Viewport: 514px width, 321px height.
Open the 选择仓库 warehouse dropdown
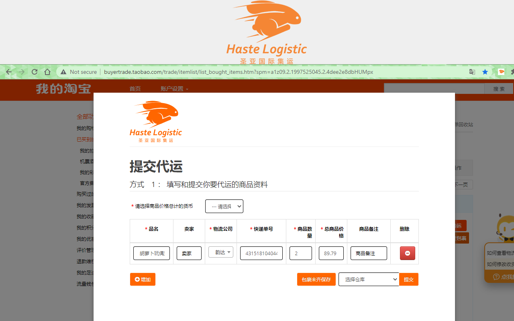coord(369,279)
